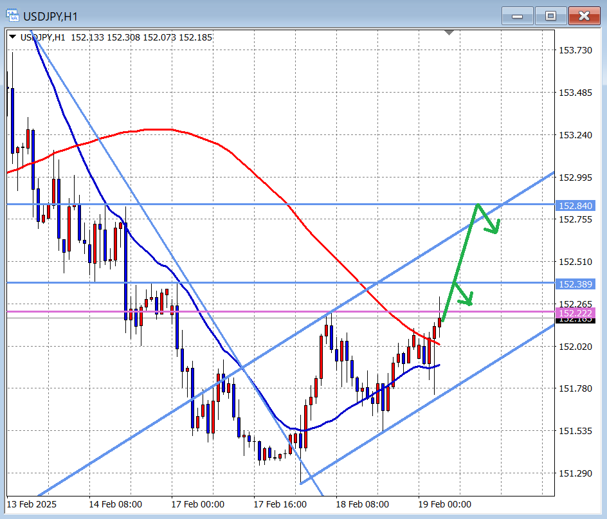Select the 152.389 horizontal line price label
This screenshot has width=607, height=519.
[575, 284]
